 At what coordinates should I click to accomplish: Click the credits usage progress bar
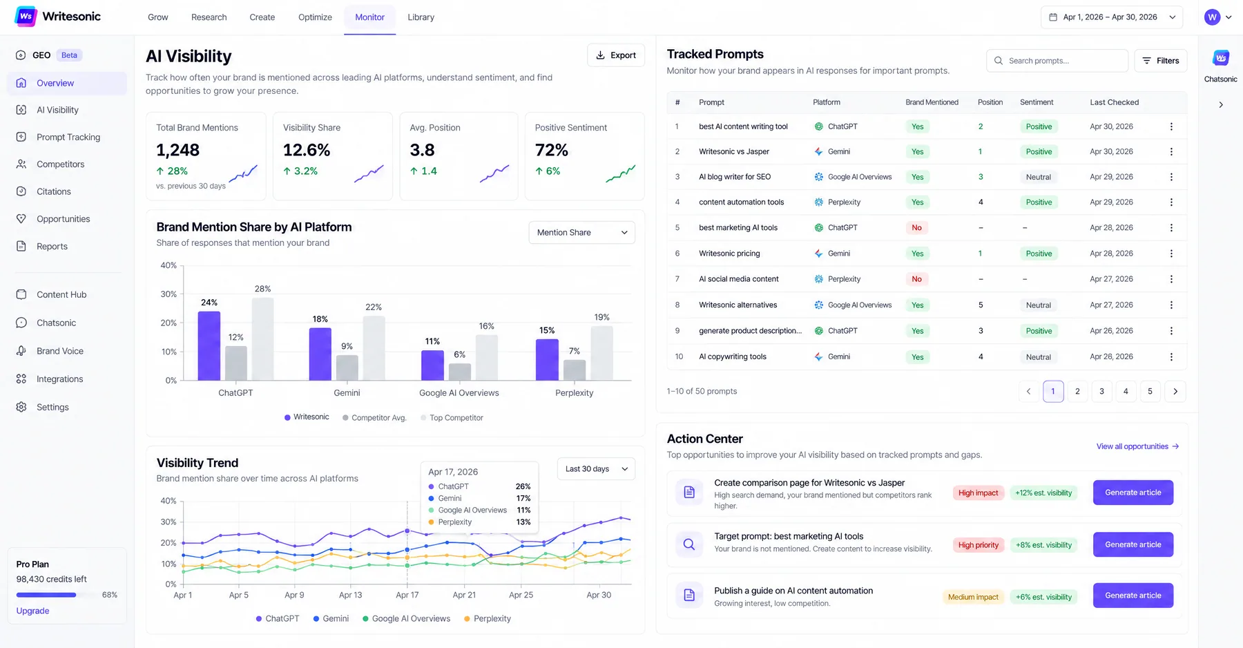pyautogui.click(x=56, y=595)
